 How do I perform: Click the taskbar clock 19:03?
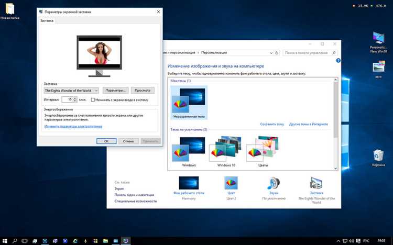point(381,241)
